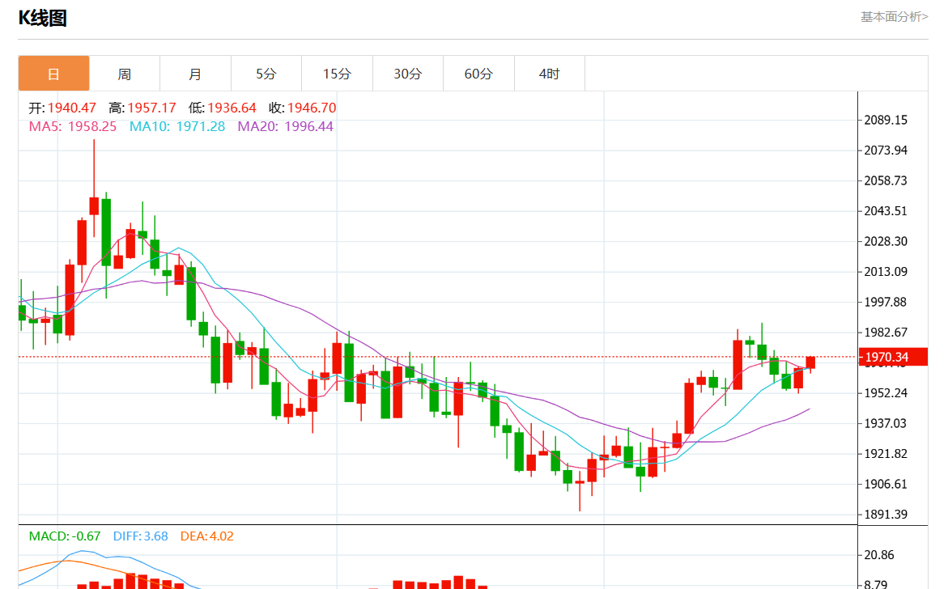Select the 日 daily chart tab
948x589 pixels.
[x=53, y=74]
